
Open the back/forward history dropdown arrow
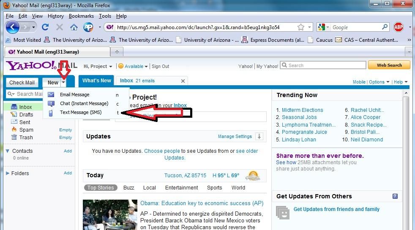(33, 27)
